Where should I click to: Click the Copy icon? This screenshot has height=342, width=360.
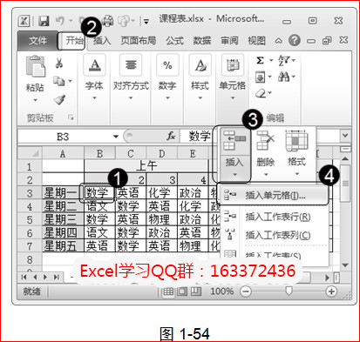click(x=59, y=81)
